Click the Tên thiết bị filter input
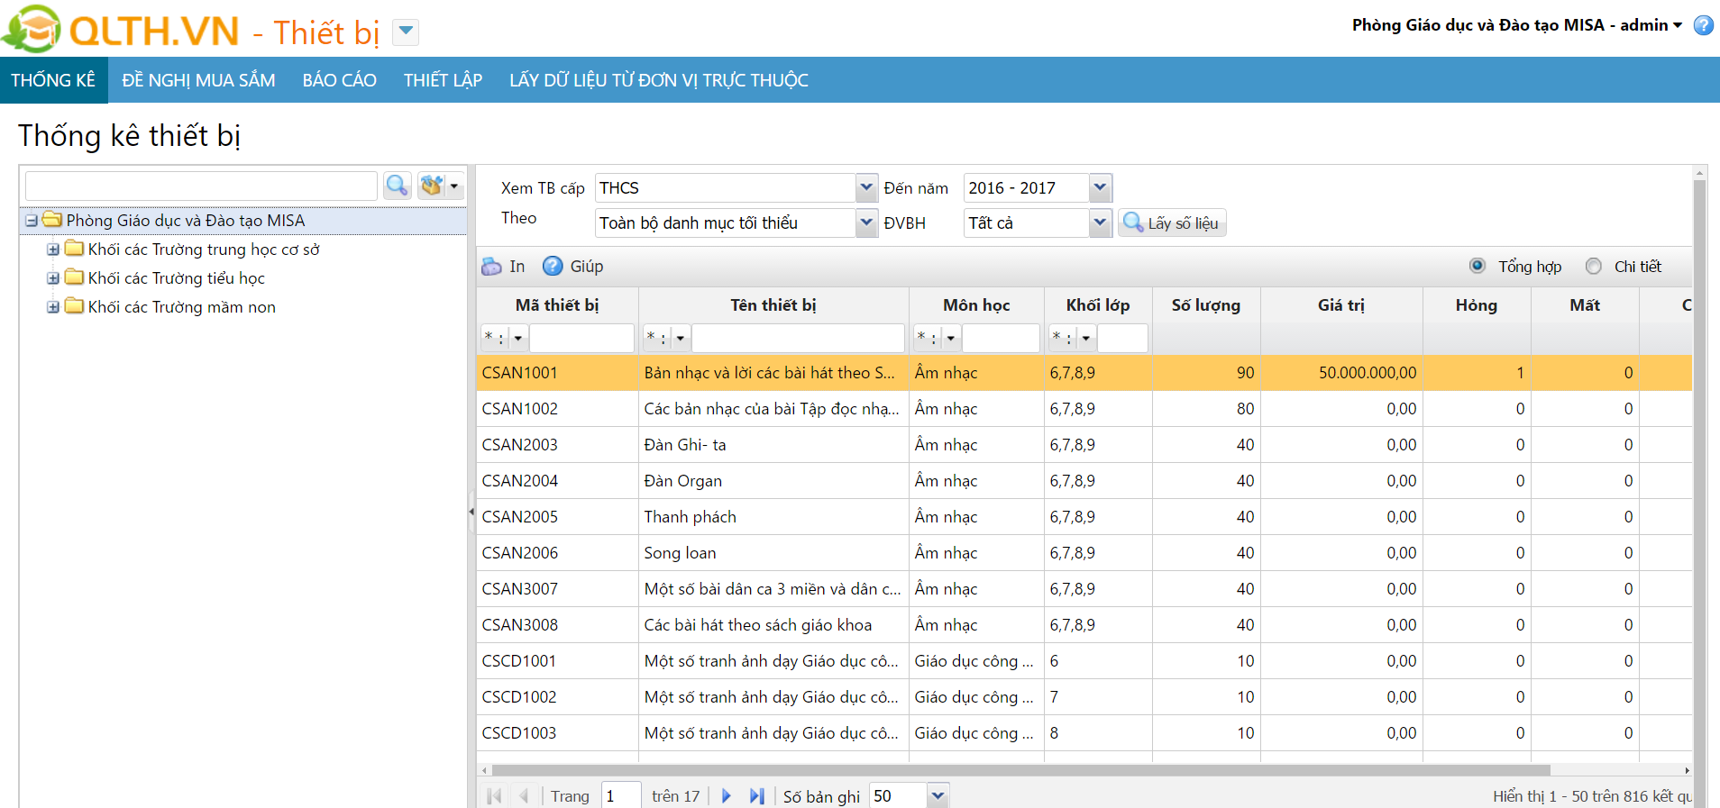The width and height of the screenshot is (1720, 808). point(797,339)
